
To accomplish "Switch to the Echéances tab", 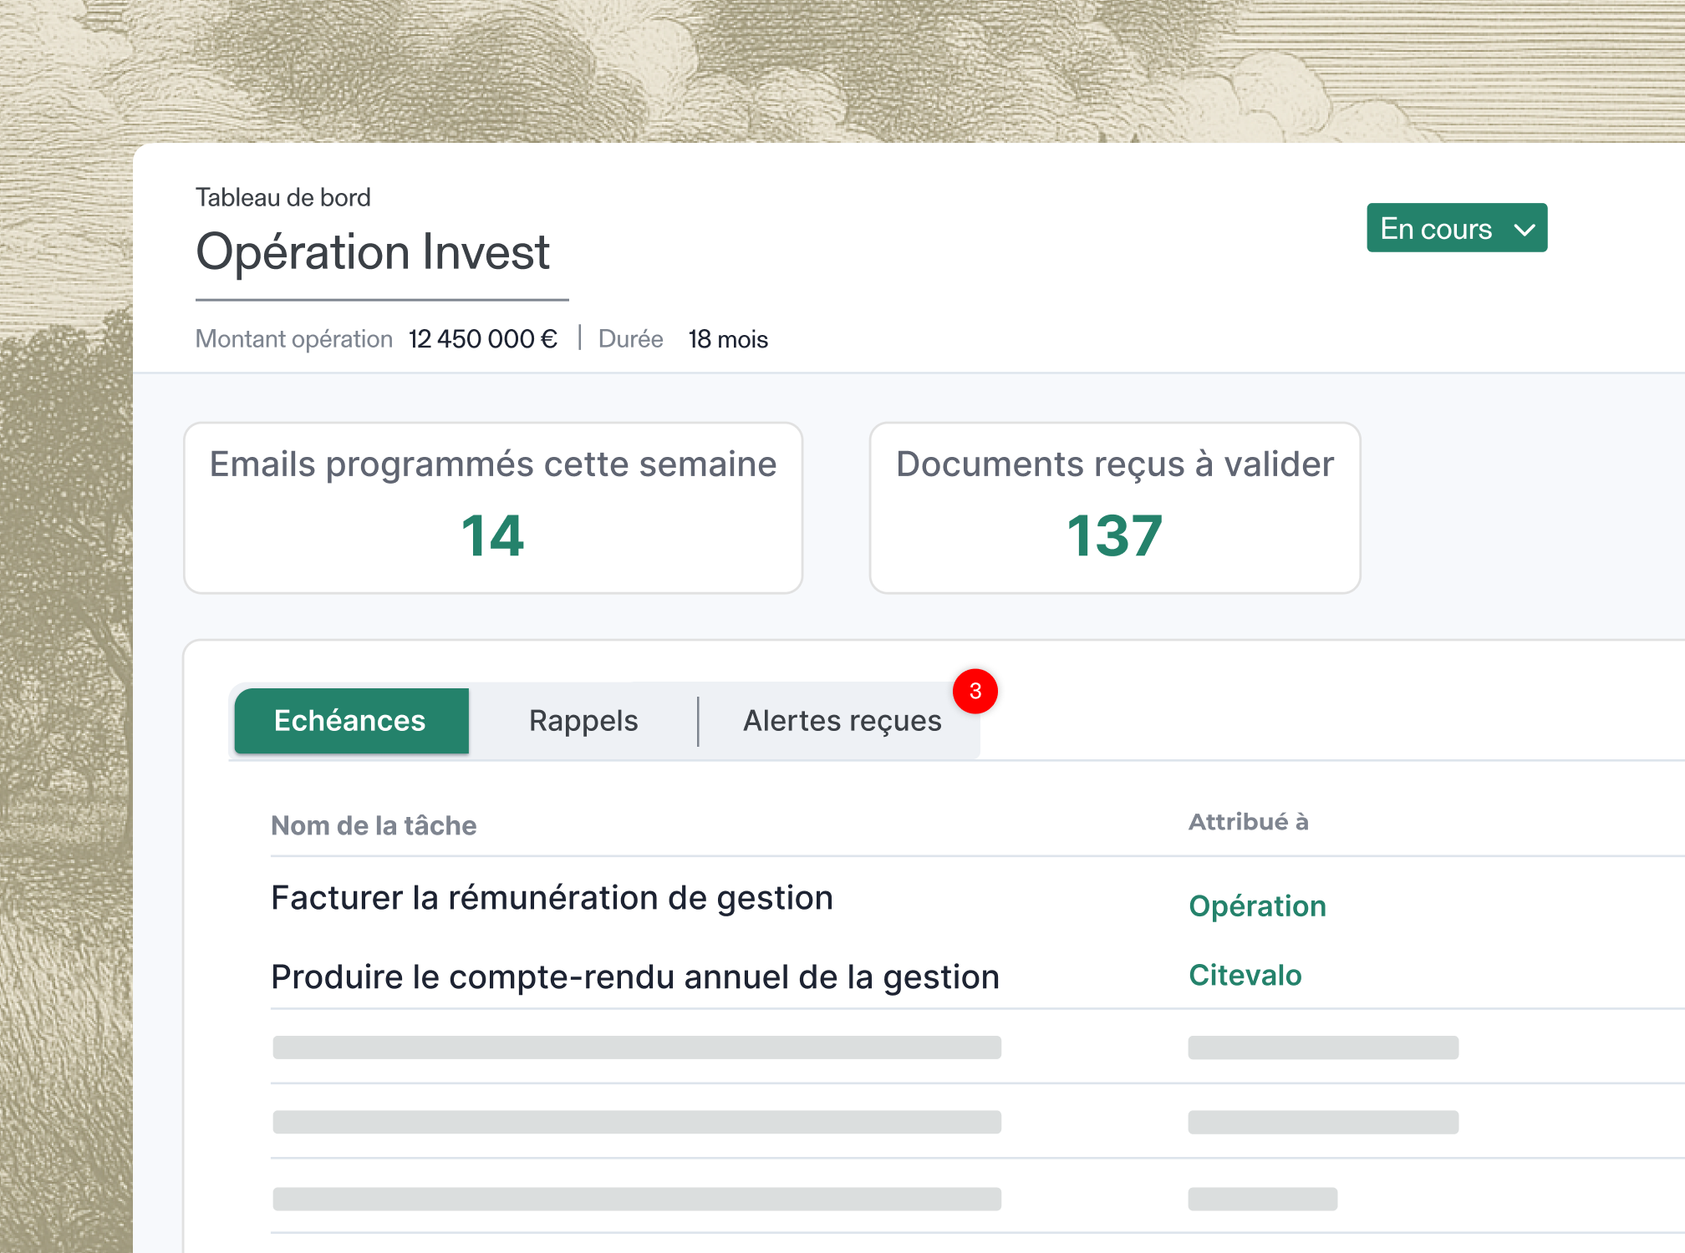I will (x=351, y=721).
